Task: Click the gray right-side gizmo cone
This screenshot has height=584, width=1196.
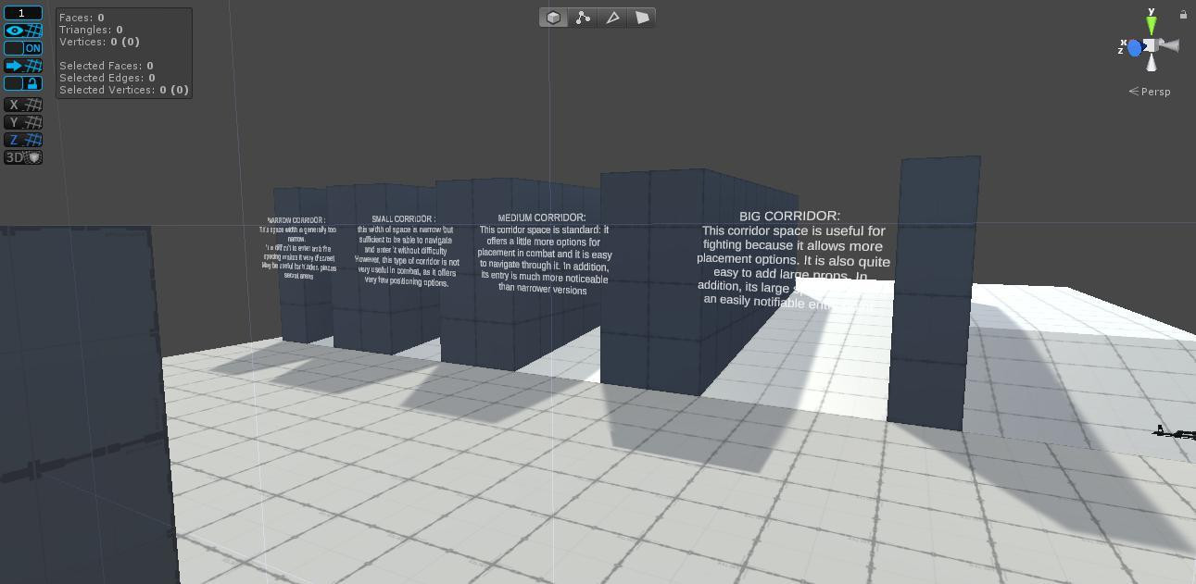Action: [1169, 45]
